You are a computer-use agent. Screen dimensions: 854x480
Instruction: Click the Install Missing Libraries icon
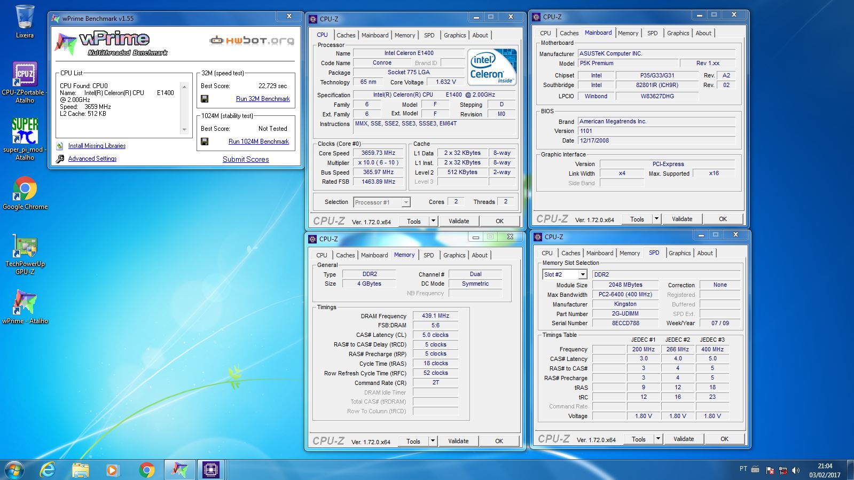pyautogui.click(x=60, y=146)
